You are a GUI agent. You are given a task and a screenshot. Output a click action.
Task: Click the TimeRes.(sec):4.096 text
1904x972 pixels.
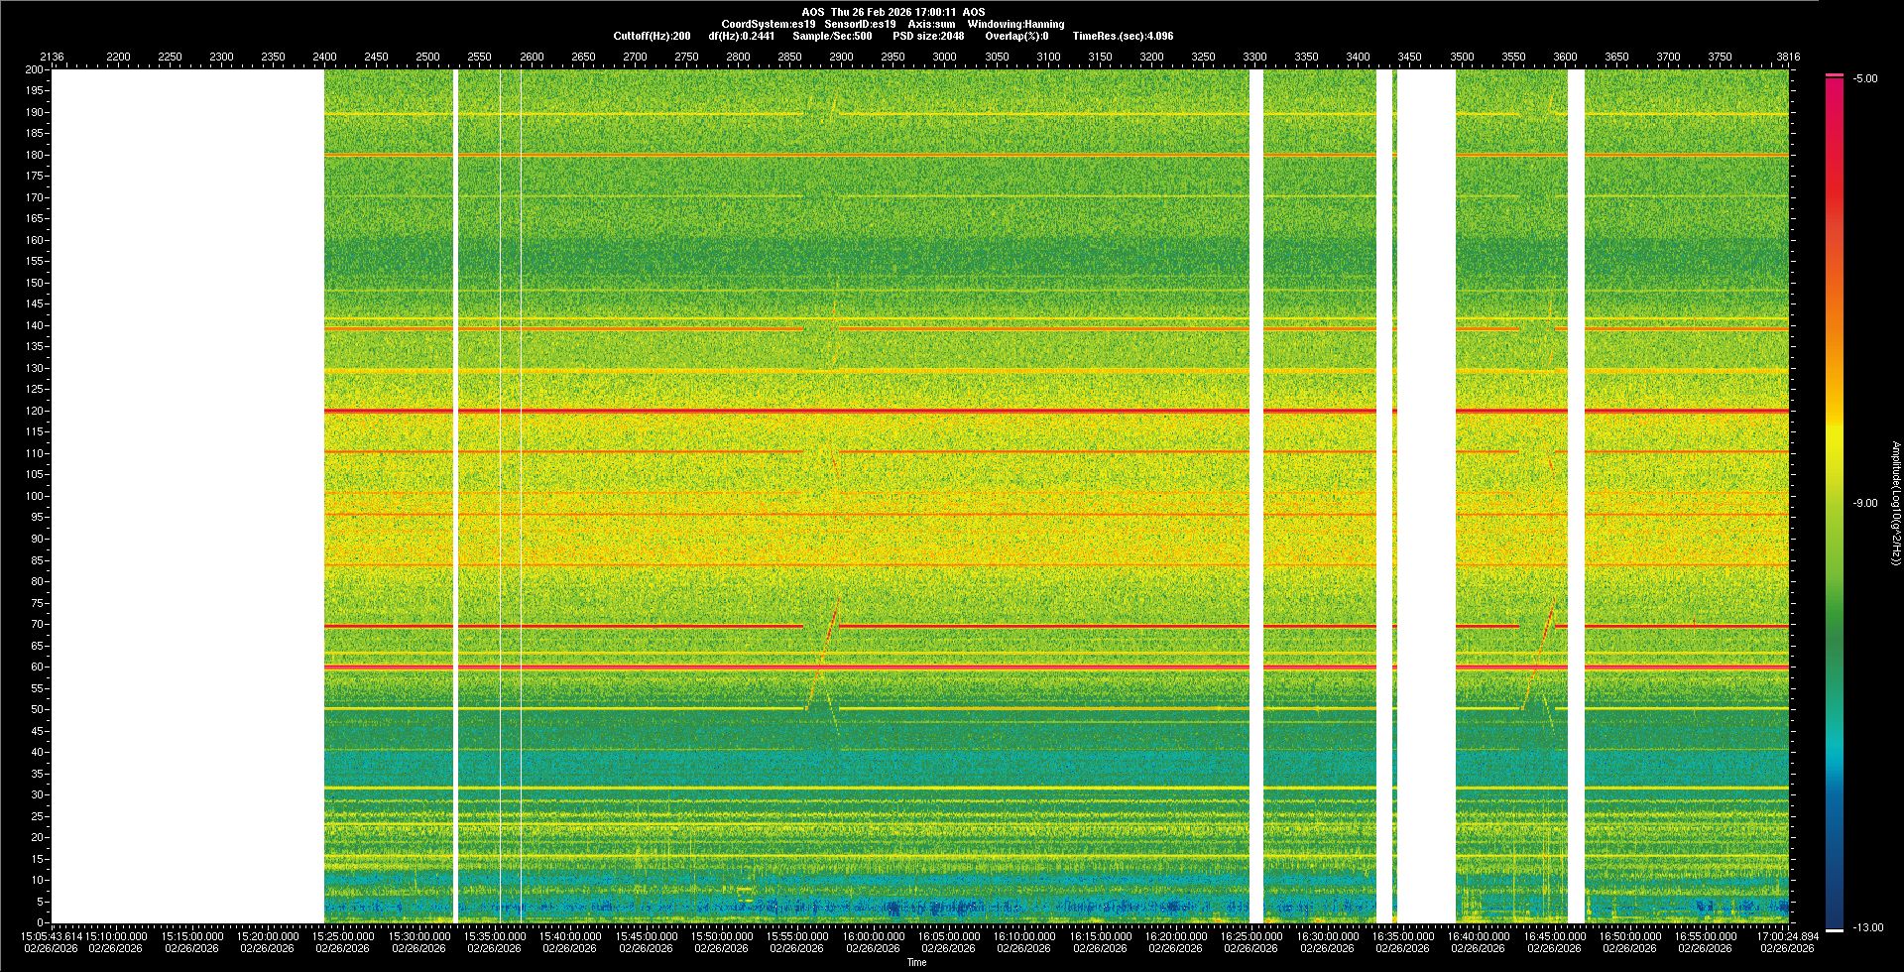click(x=1123, y=36)
